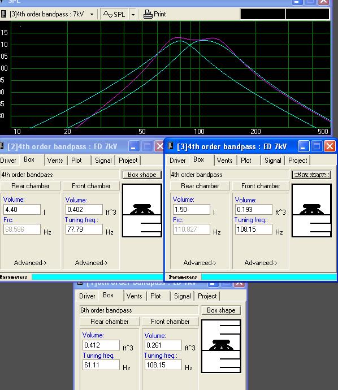The height and width of the screenshot is (390, 338).
Task: Click Box shape button in window [3]
Action: (311, 175)
